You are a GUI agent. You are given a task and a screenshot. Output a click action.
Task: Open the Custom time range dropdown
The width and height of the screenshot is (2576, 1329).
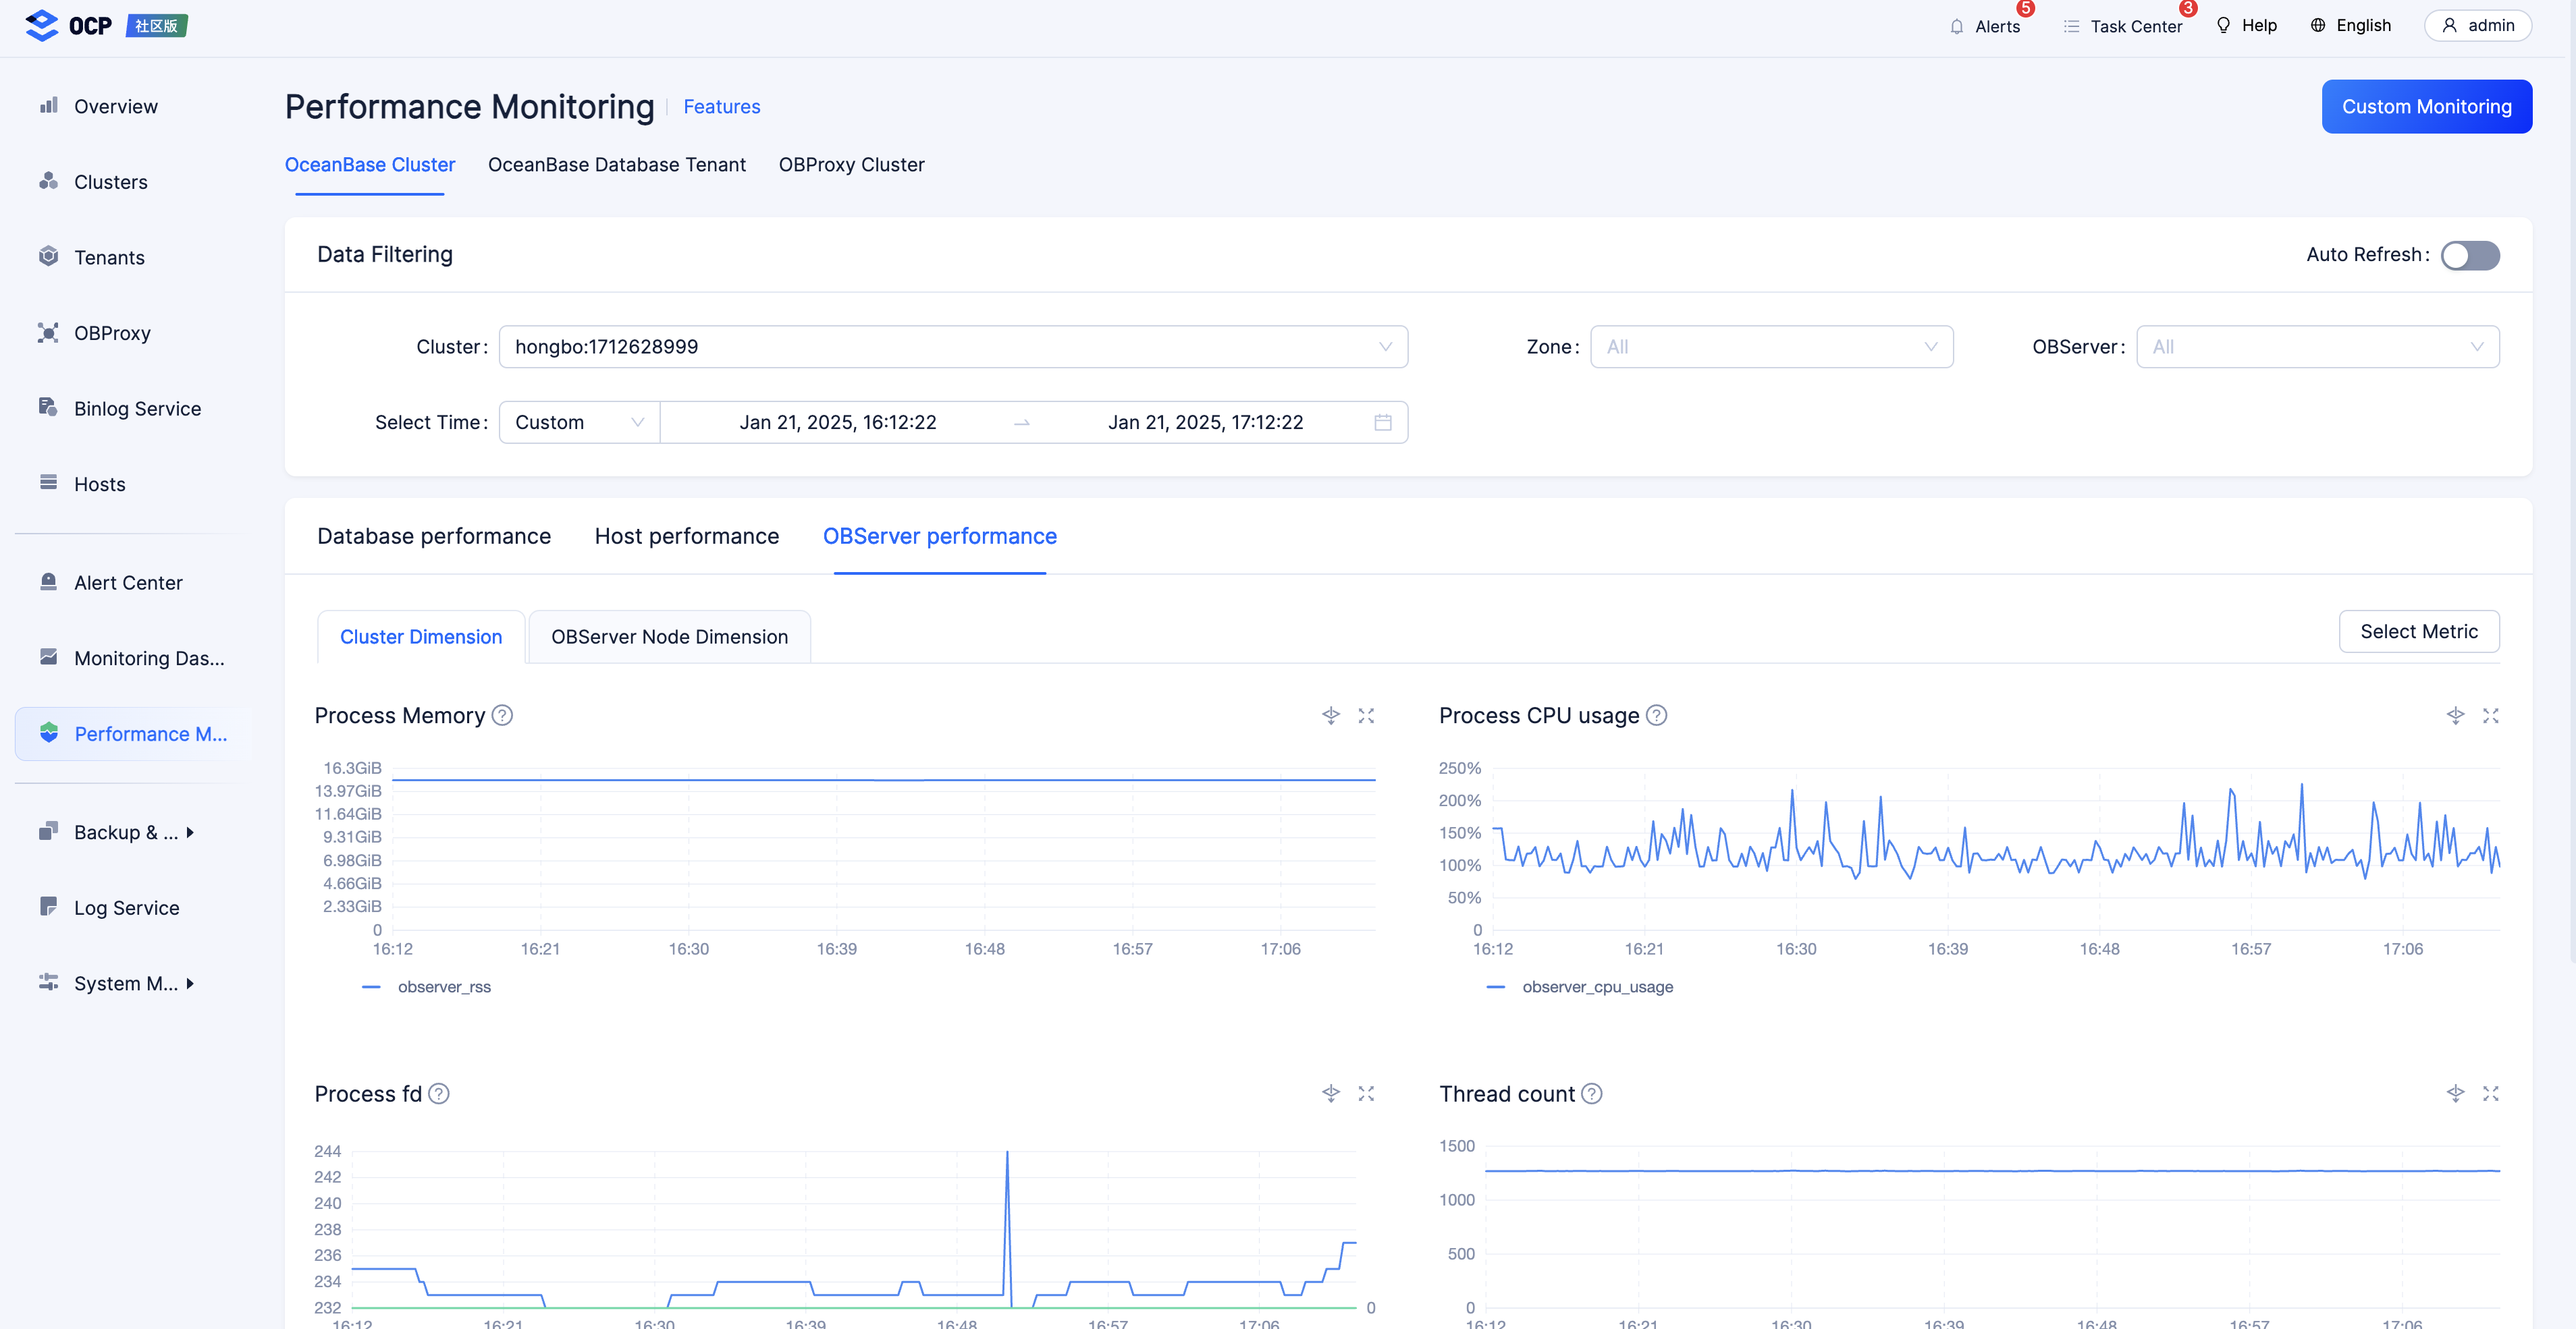pos(579,423)
